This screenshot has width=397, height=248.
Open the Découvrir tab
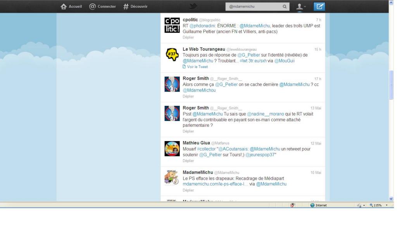(135, 7)
